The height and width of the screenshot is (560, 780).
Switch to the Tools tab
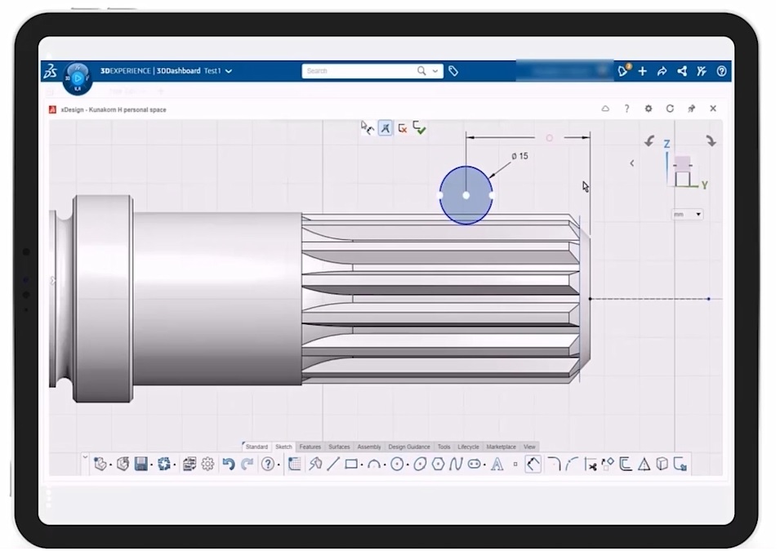click(x=443, y=447)
